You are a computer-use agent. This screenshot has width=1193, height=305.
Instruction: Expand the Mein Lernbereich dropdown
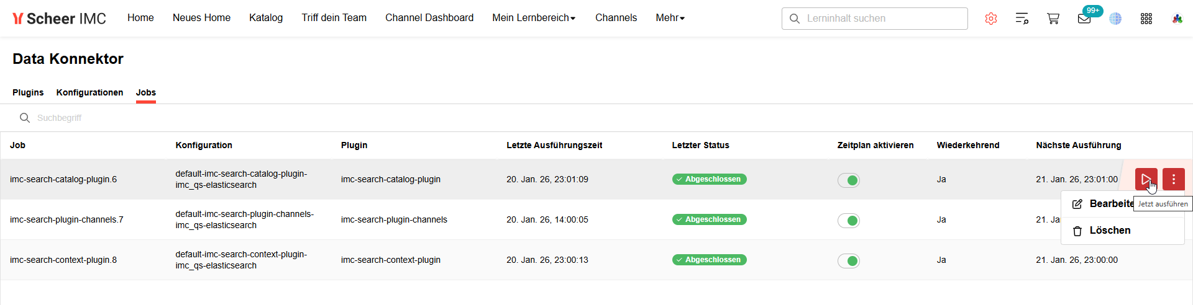coord(534,18)
